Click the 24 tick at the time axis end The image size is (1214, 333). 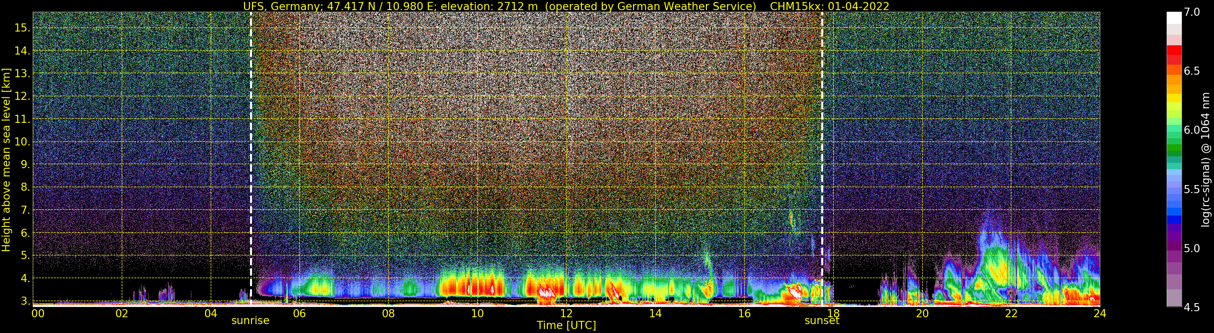pos(1100,314)
